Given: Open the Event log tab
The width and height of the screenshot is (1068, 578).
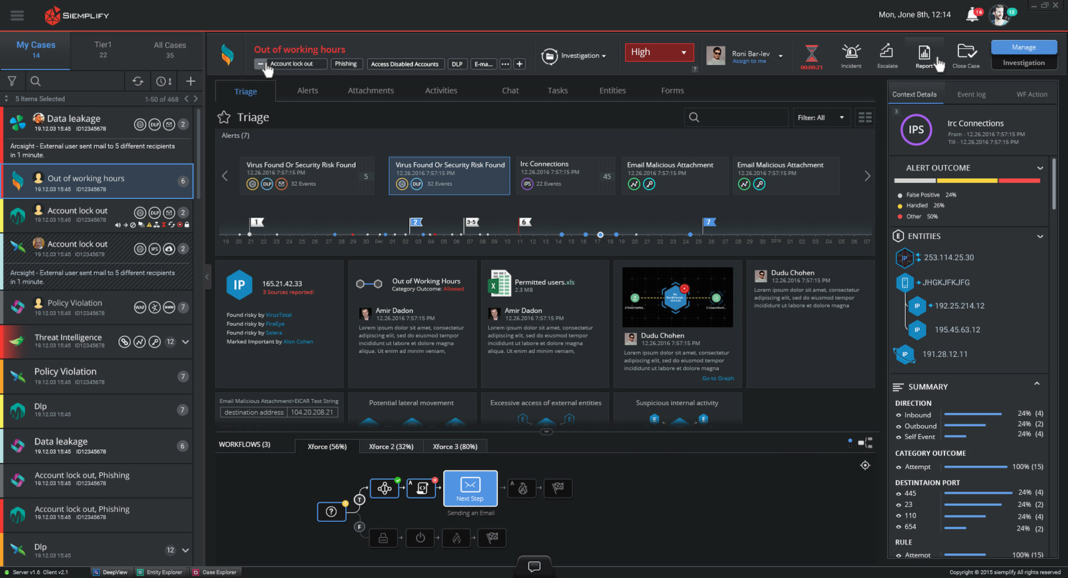Looking at the screenshot, I should (971, 95).
